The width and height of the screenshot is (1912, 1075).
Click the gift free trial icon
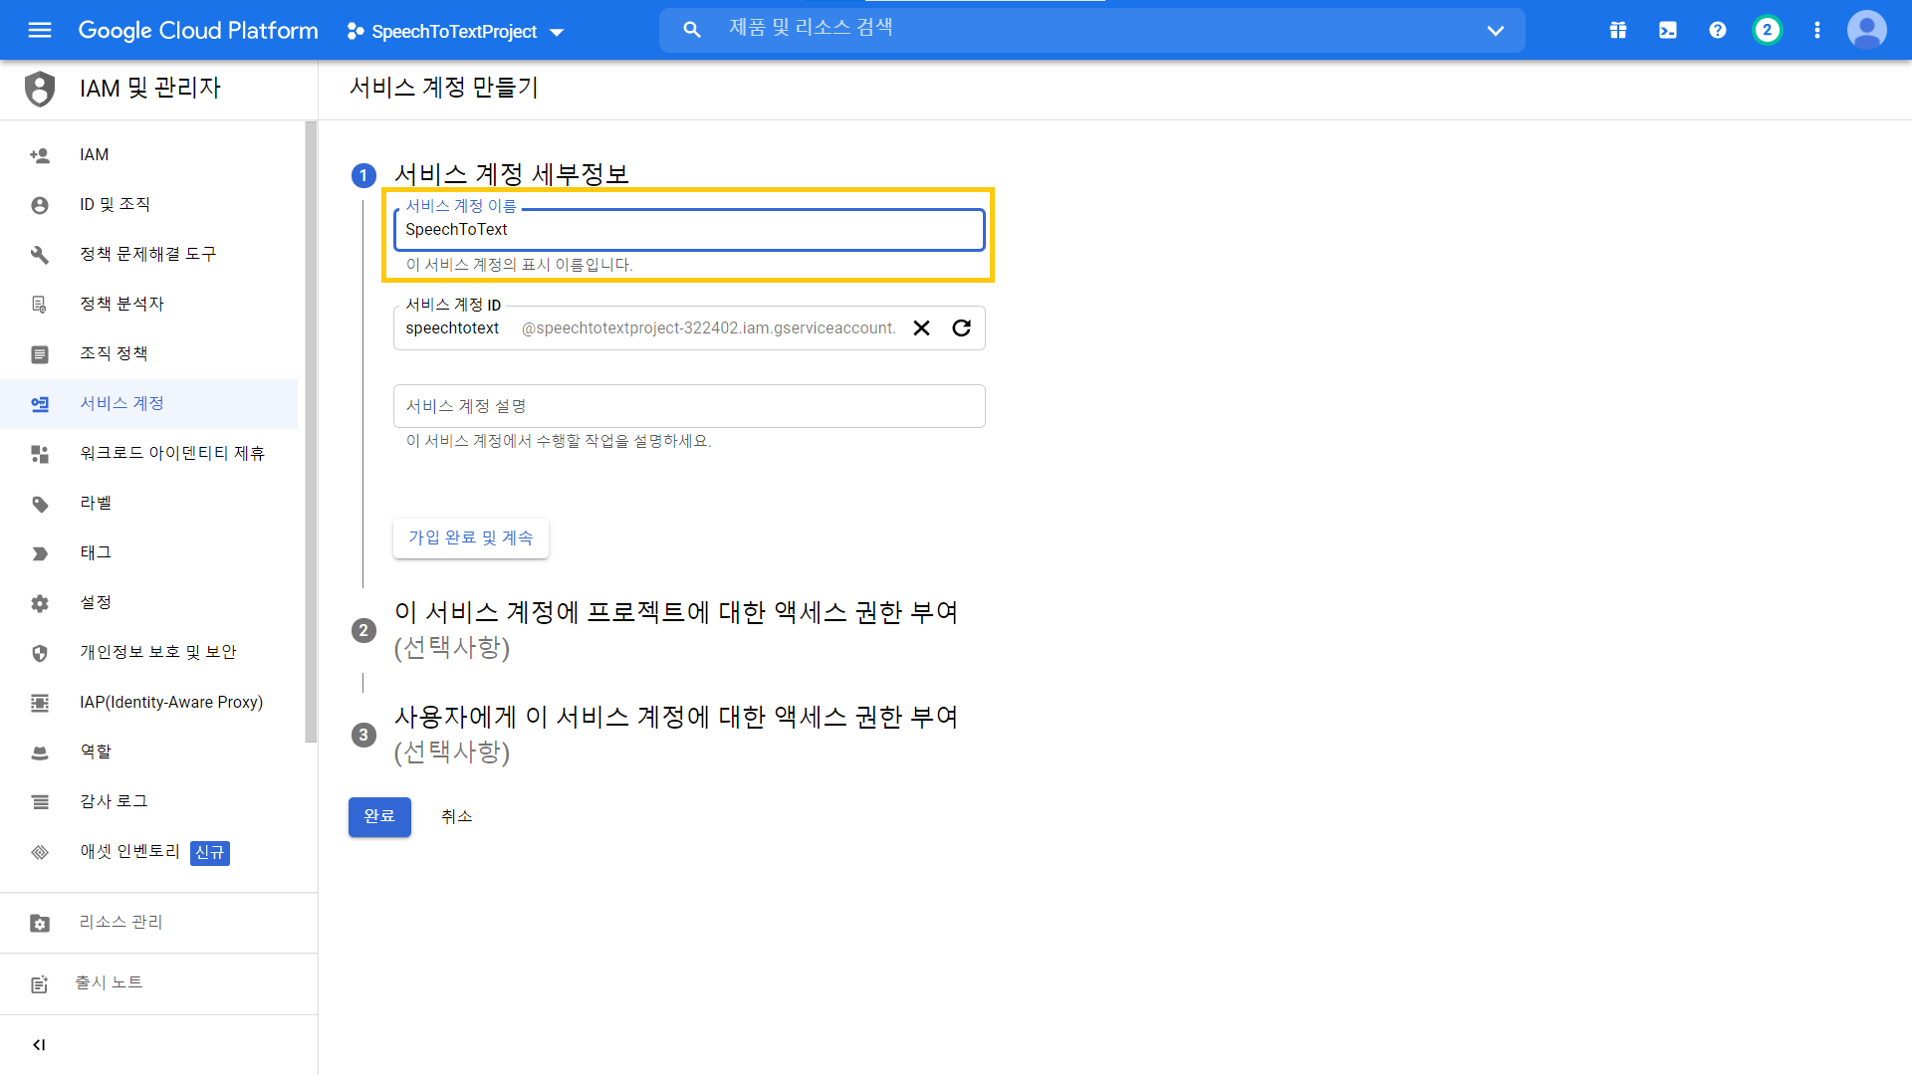tap(1617, 30)
